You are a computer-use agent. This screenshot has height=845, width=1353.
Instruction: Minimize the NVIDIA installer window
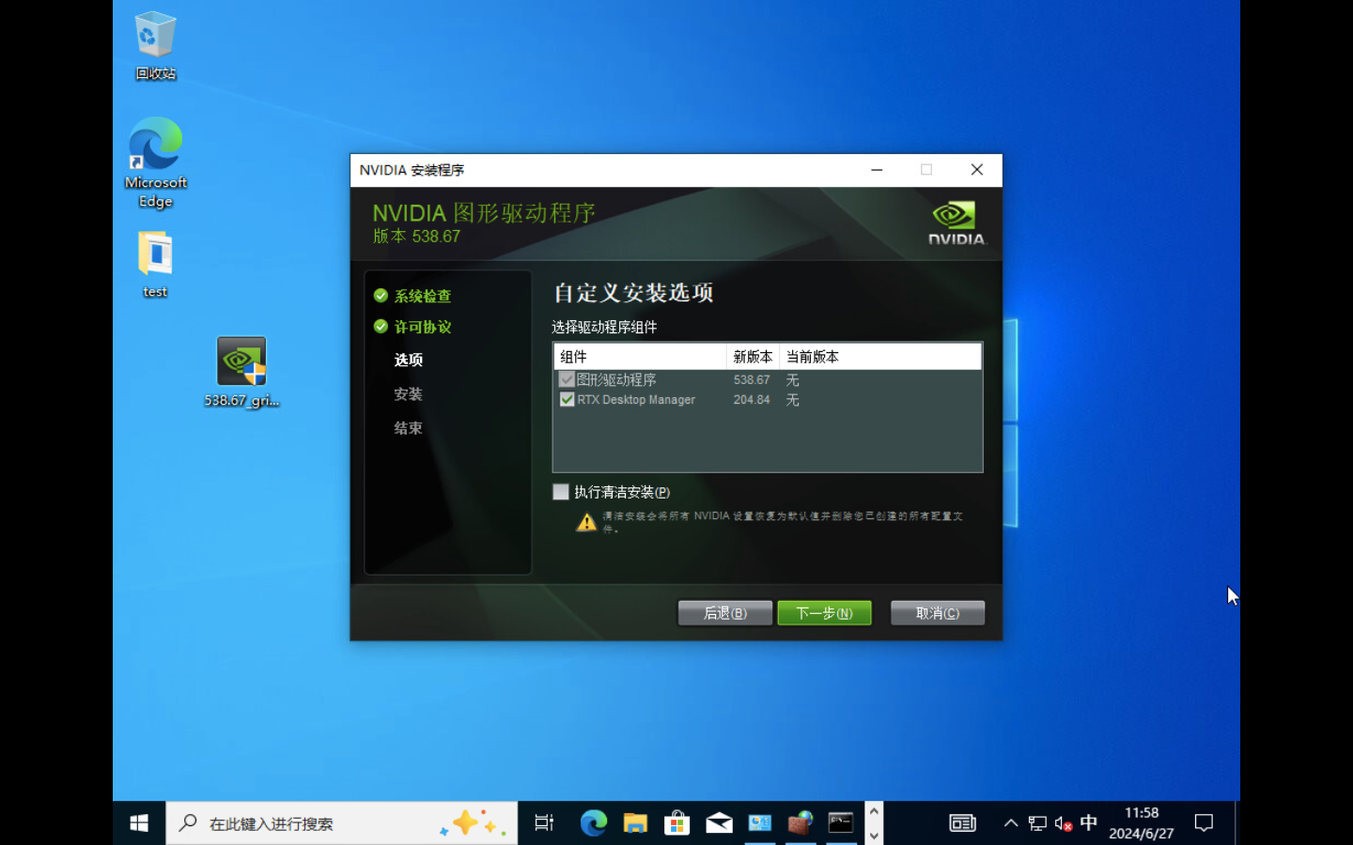point(877,170)
